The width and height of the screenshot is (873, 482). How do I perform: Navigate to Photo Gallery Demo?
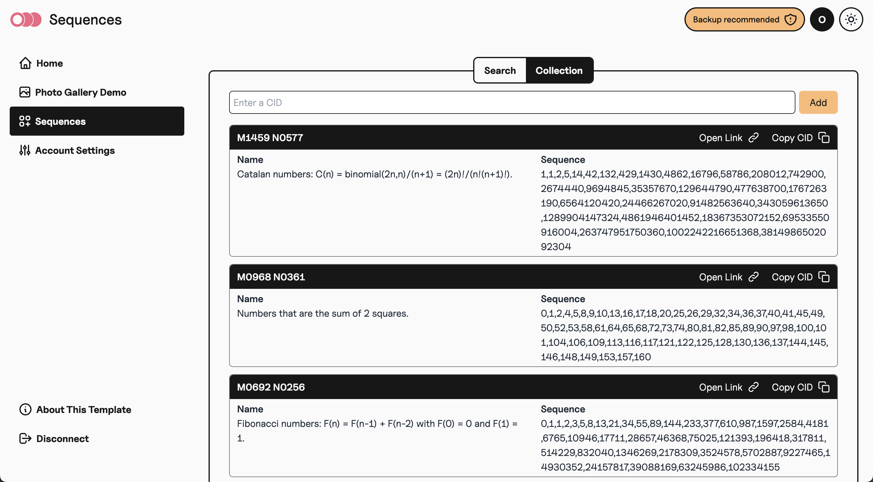pyautogui.click(x=80, y=92)
